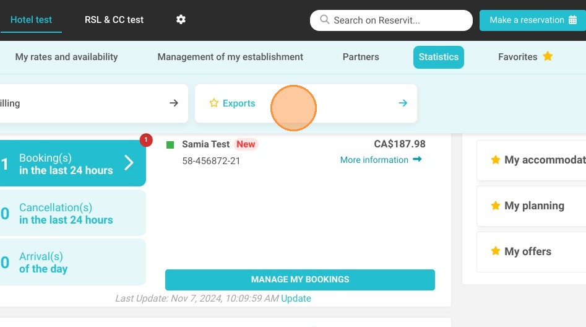Click the calendar icon on Make a reservation
This screenshot has height=327, width=586.
pyautogui.click(x=572, y=20)
